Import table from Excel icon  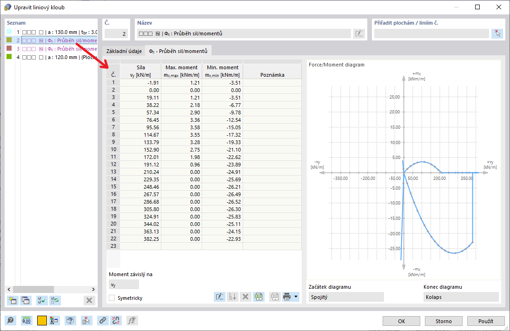[274, 297]
